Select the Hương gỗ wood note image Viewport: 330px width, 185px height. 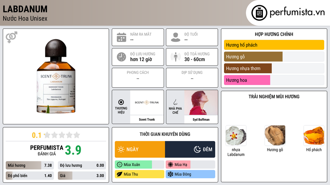[x=275, y=136]
